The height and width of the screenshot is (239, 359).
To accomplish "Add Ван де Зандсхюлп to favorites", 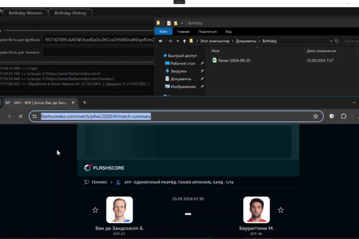I will point(95,210).
